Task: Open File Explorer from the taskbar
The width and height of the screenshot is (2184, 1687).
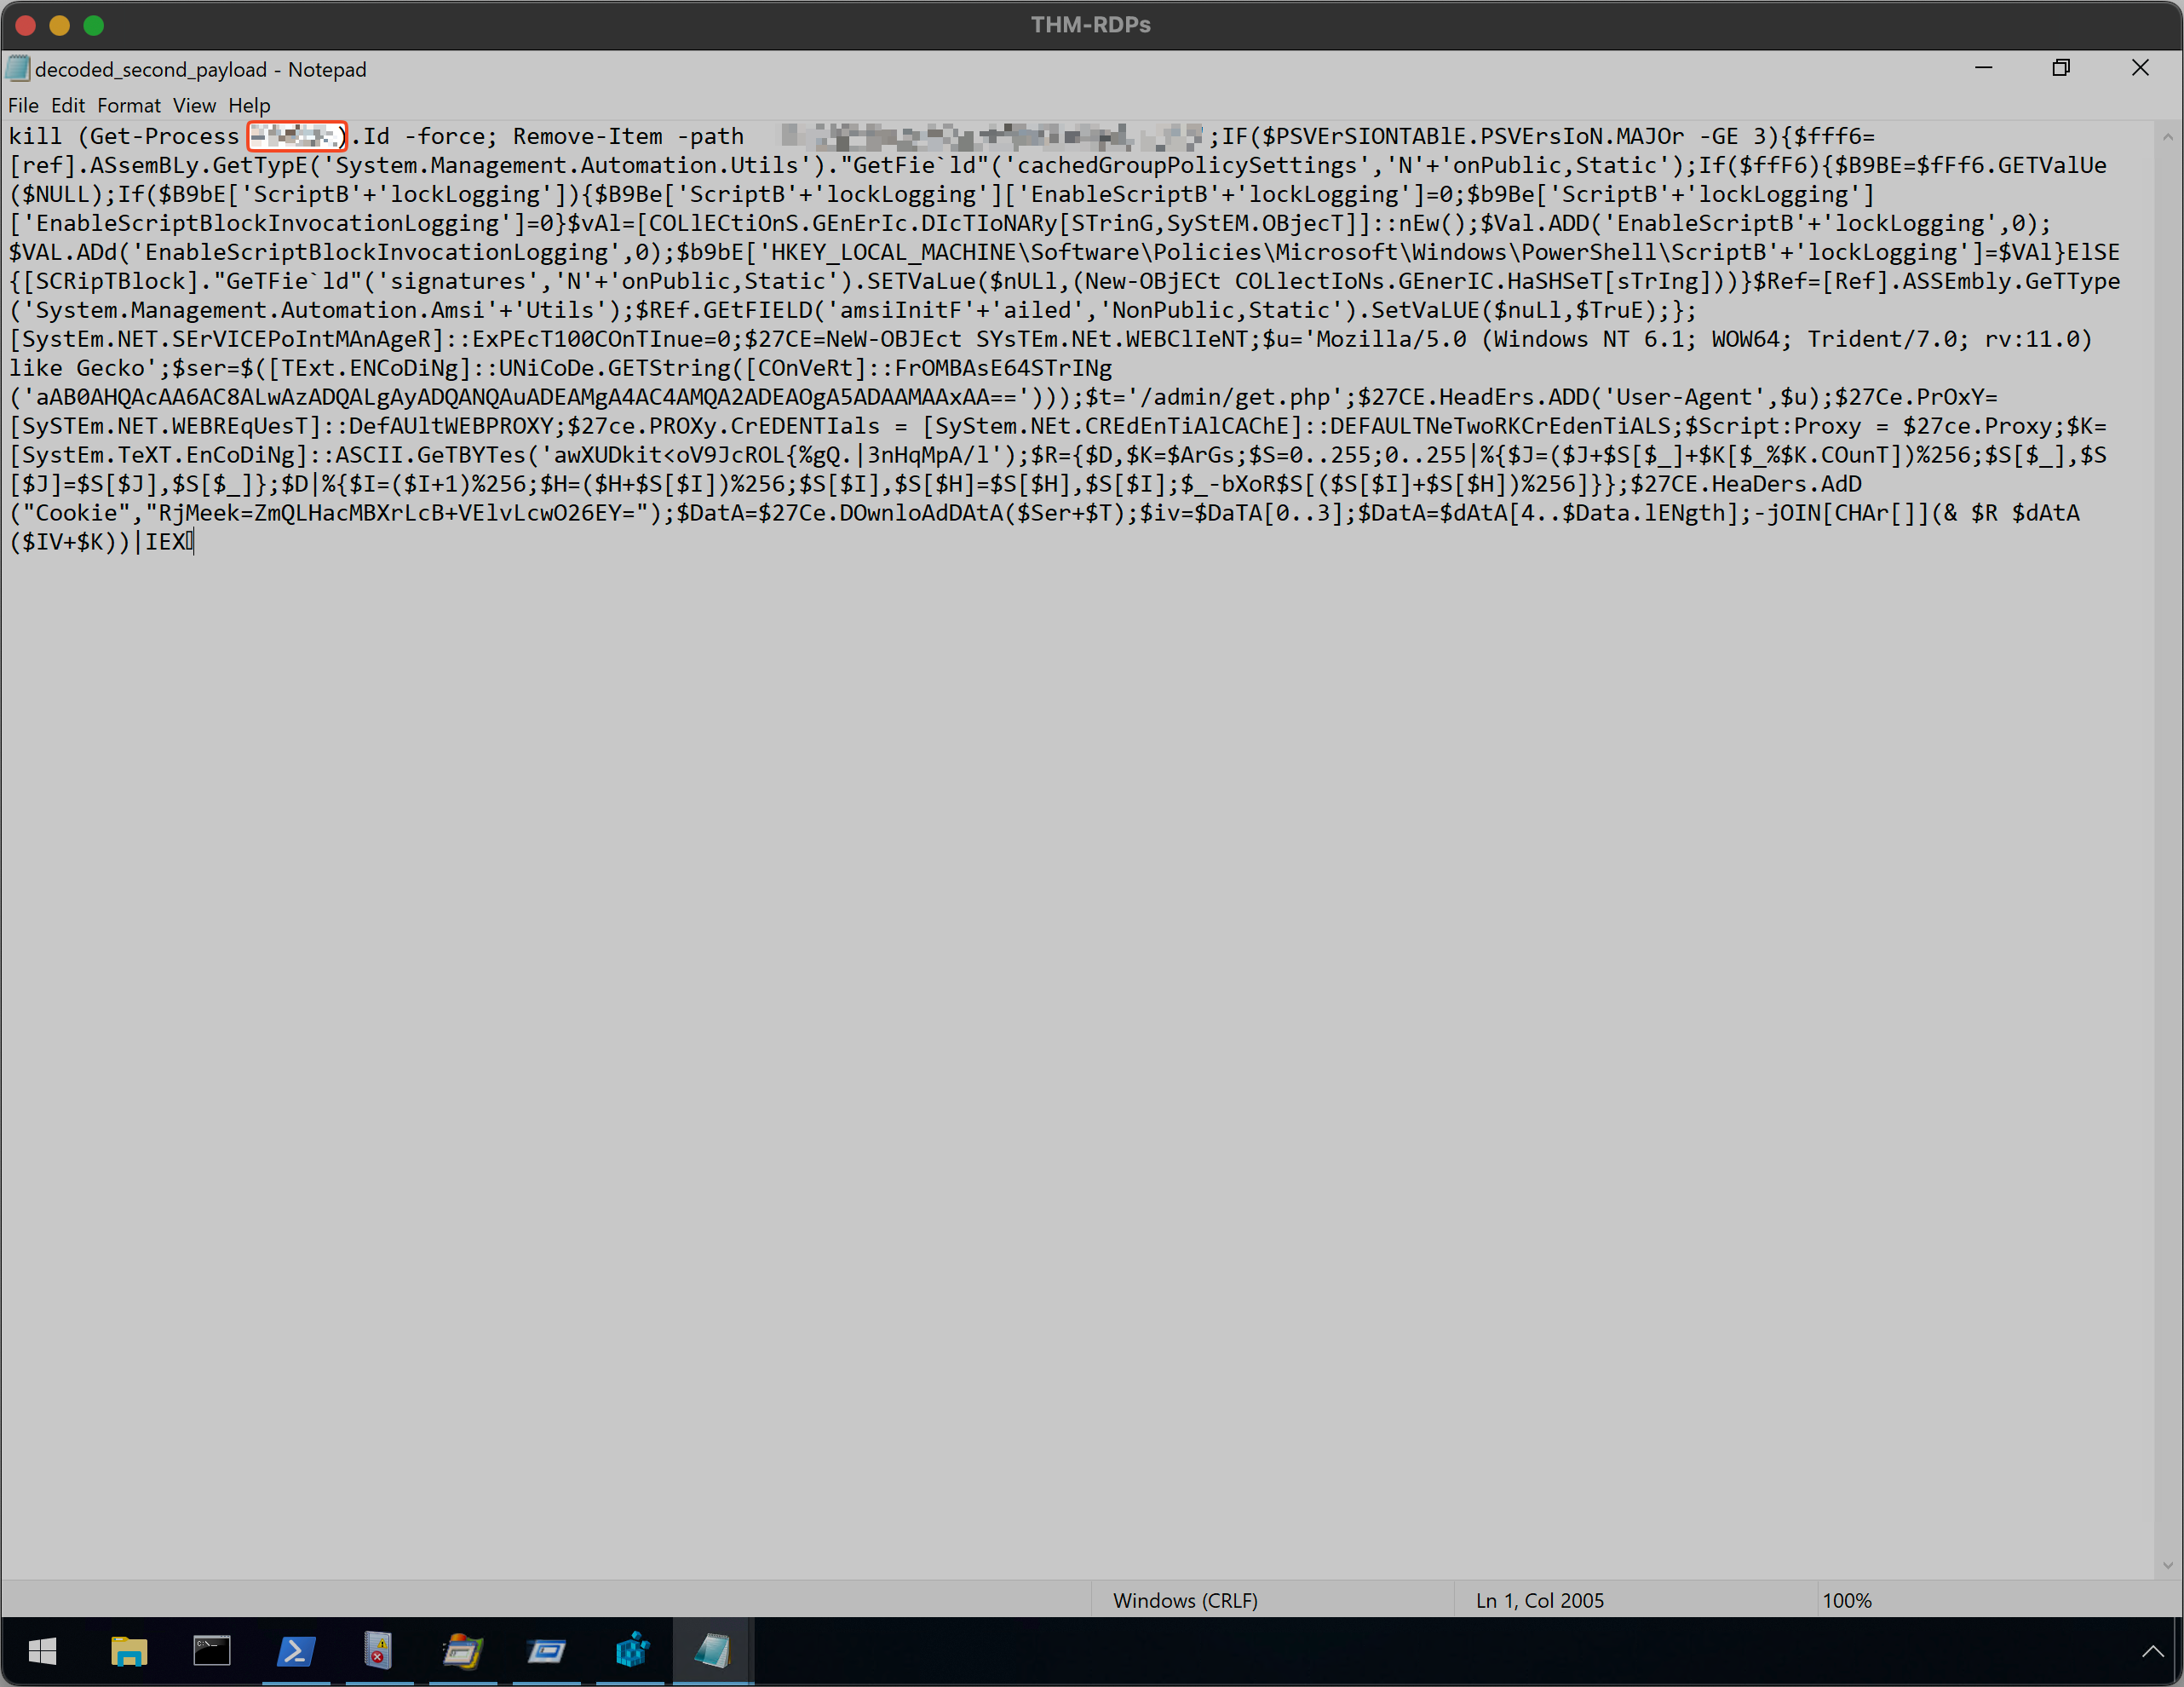Action: tap(129, 1651)
